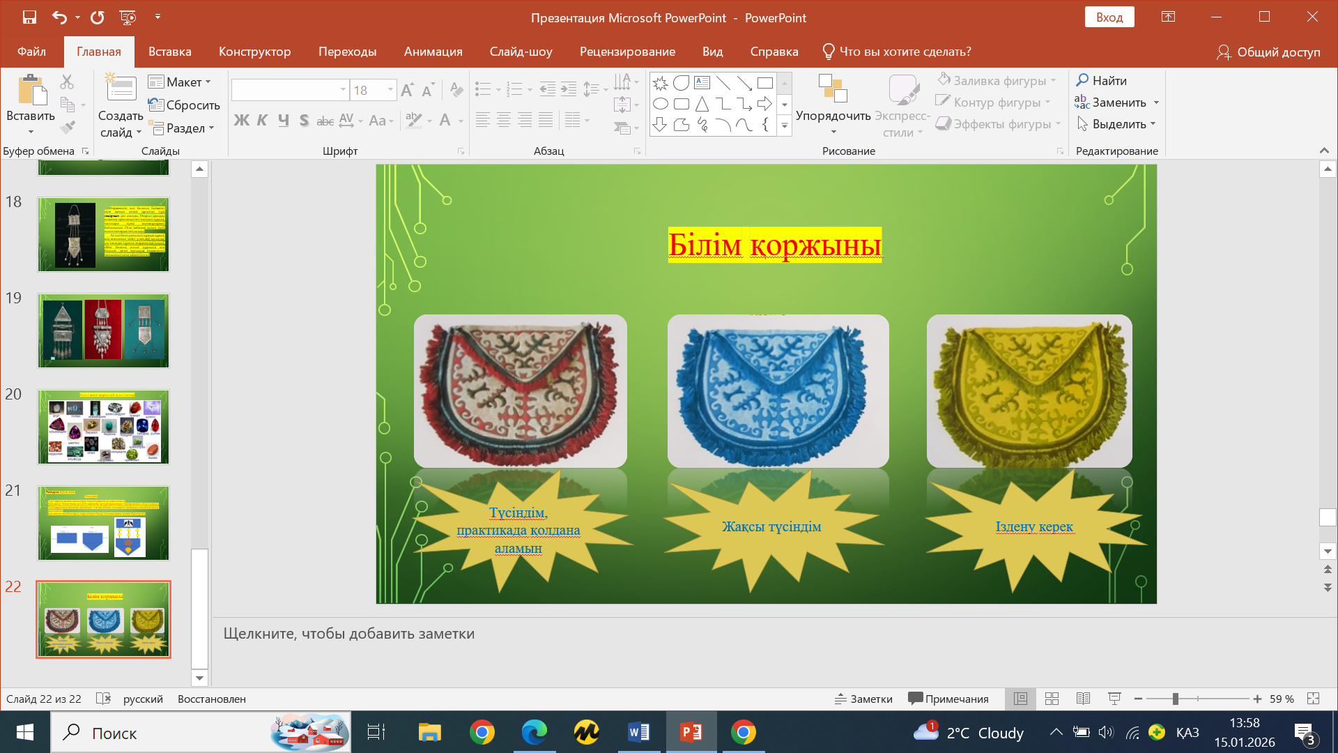
Task: Switch to slide sorter view icon
Action: pyautogui.click(x=1052, y=699)
